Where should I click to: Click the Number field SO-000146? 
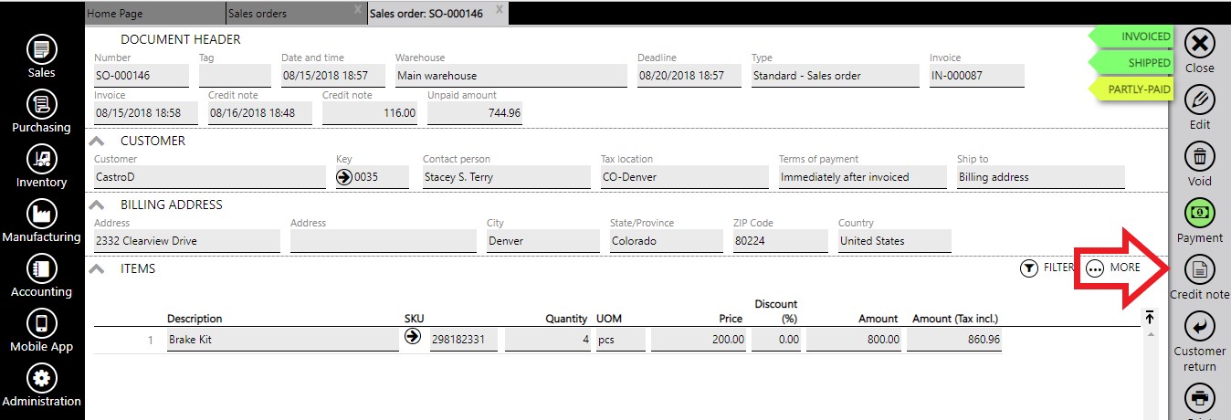(x=142, y=76)
